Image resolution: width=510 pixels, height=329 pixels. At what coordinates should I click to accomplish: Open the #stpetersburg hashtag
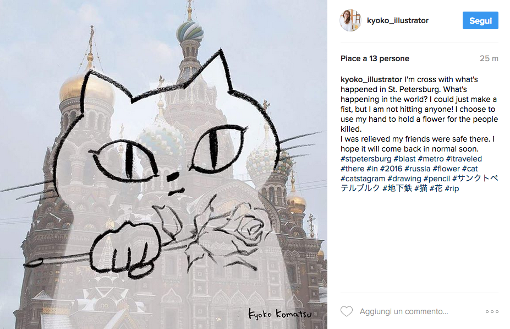(x=366, y=159)
